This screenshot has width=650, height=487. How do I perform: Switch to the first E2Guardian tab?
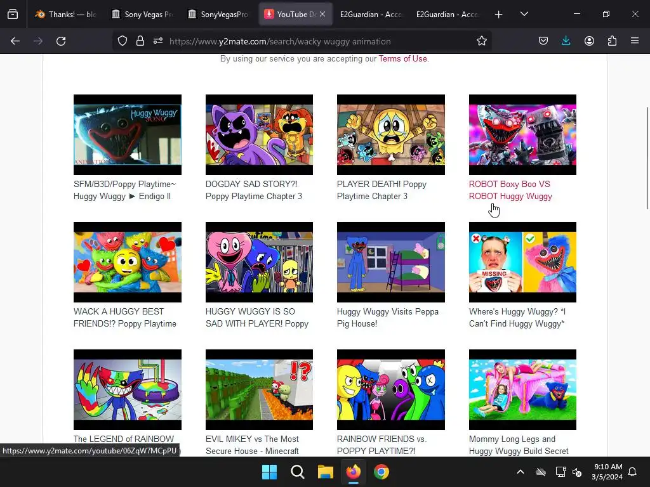point(371,15)
